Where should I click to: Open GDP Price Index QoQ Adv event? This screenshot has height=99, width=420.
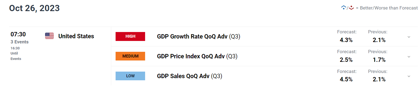(197, 56)
